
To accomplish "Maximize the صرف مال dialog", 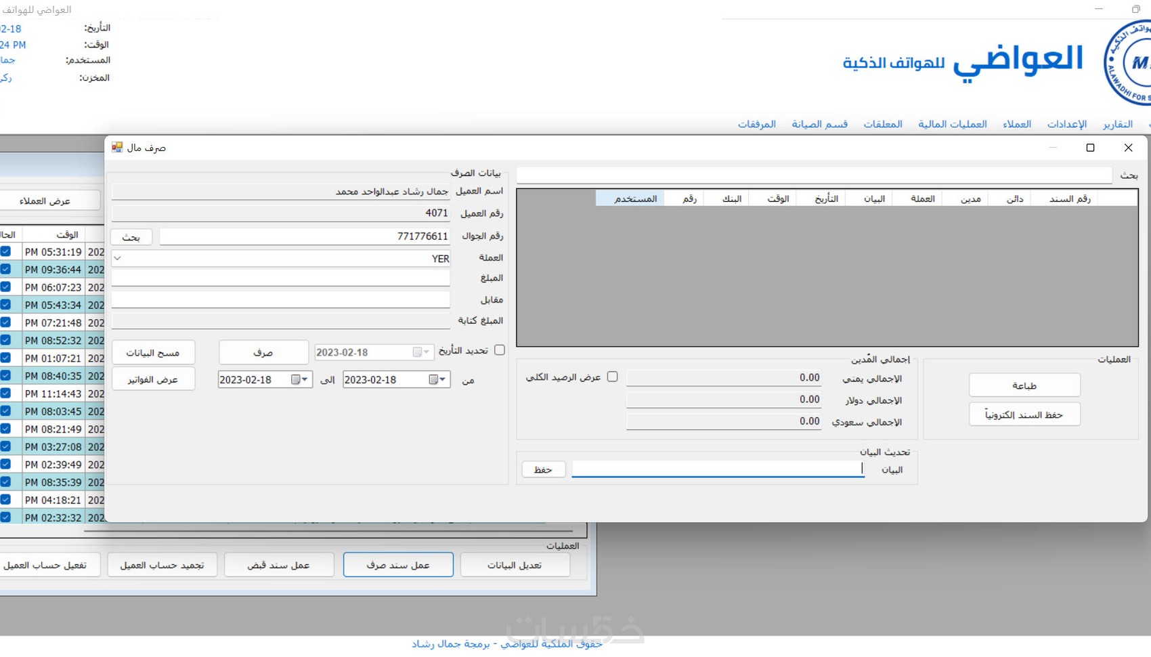I will (1090, 148).
